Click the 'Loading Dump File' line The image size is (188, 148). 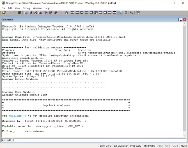[63, 37]
